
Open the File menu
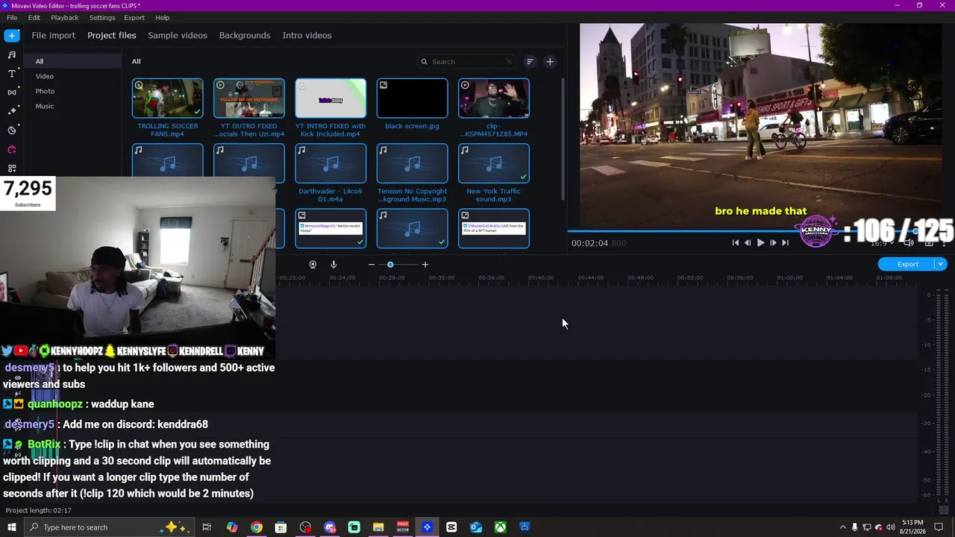12,17
